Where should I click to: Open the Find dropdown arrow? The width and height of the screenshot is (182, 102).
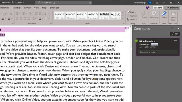(x=136, y=12)
